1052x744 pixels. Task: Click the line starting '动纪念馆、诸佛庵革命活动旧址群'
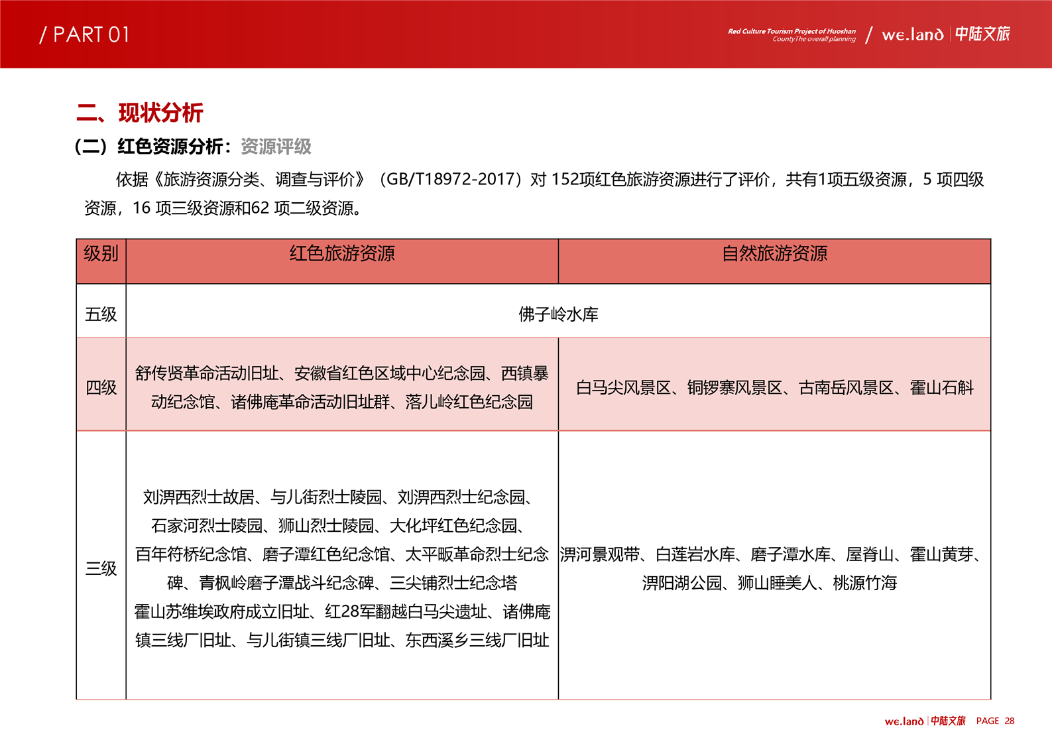(342, 402)
